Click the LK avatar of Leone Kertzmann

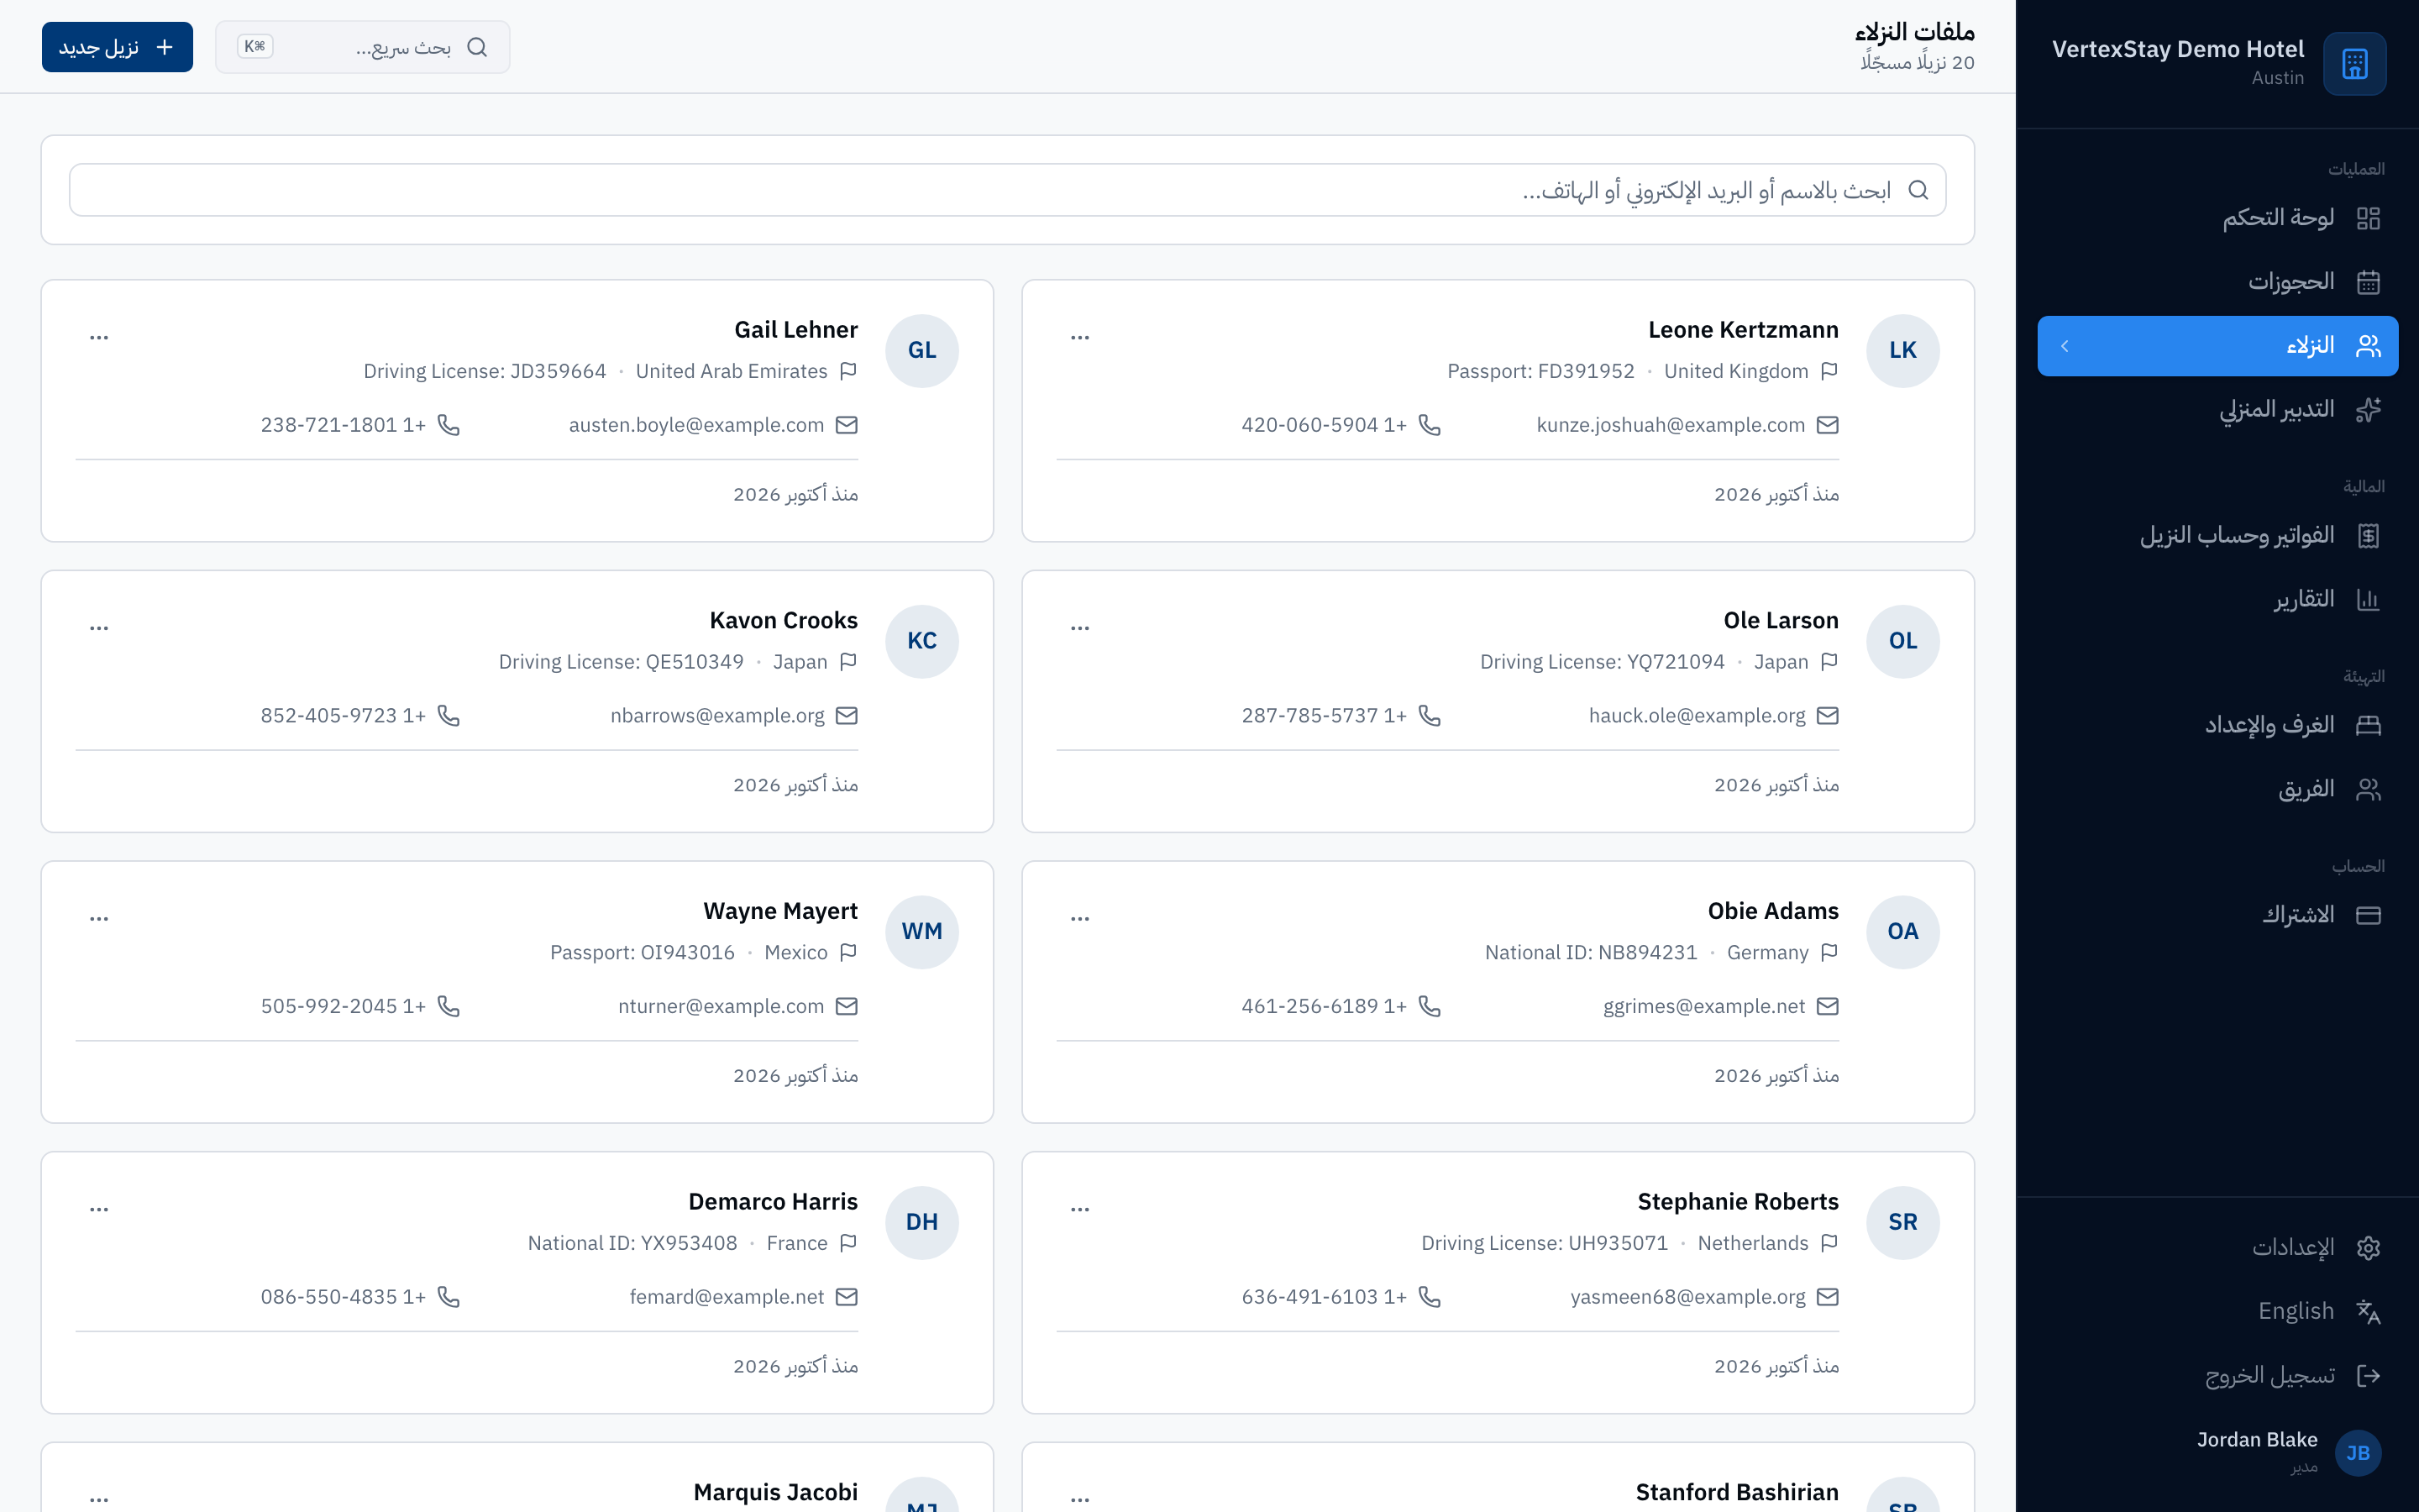coord(1902,350)
